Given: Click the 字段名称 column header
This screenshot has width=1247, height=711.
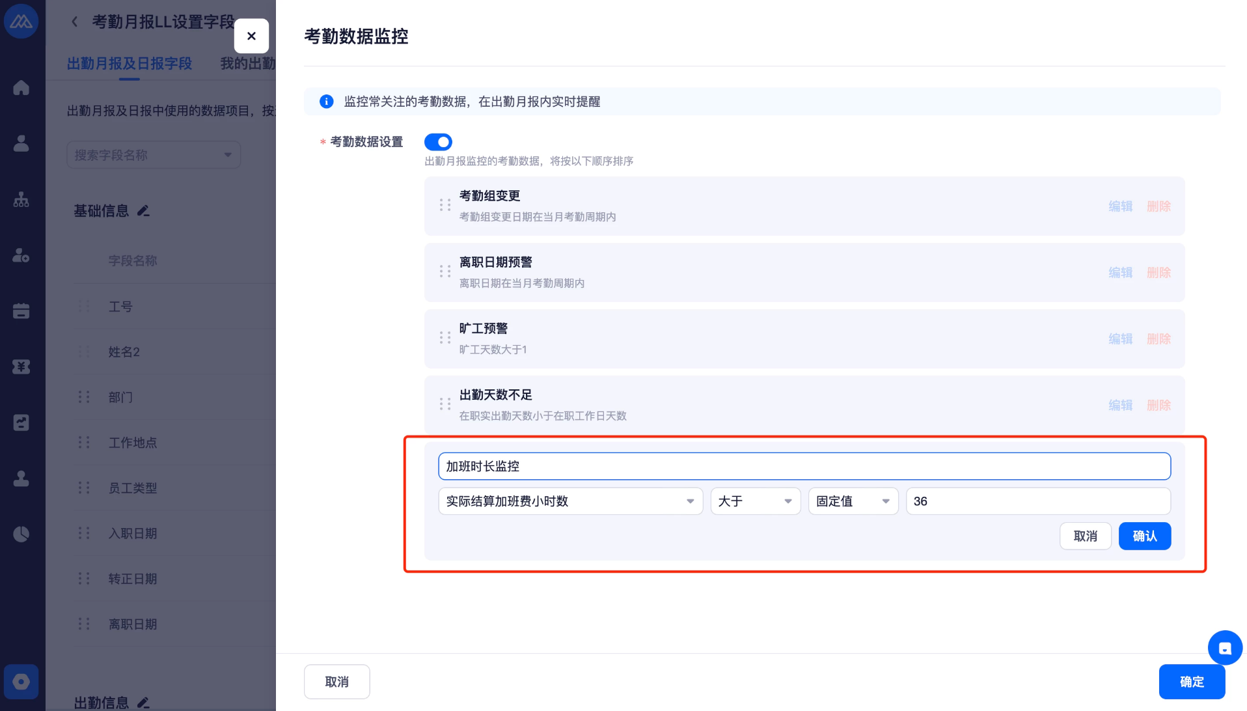Looking at the screenshot, I should (x=133, y=261).
